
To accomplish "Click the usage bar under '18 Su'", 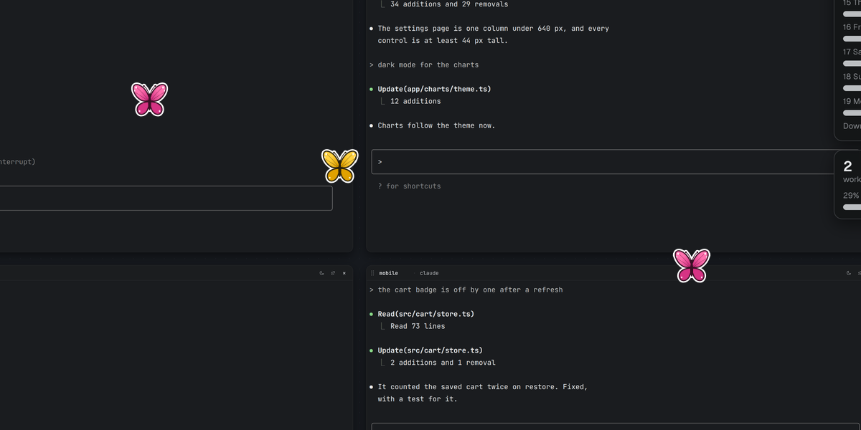I will click(x=852, y=88).
